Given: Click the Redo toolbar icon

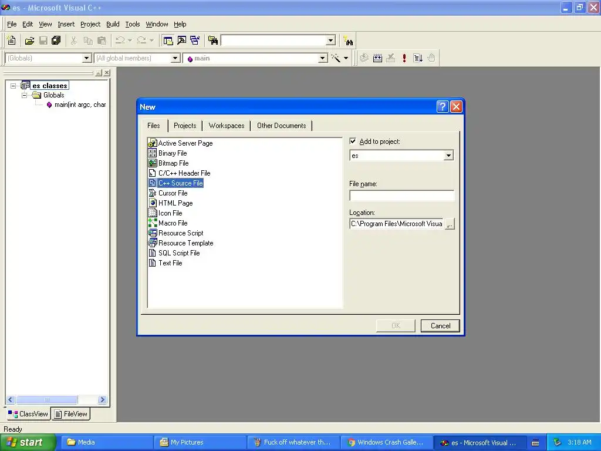Looking at the screenshot, I should (141, 41).
